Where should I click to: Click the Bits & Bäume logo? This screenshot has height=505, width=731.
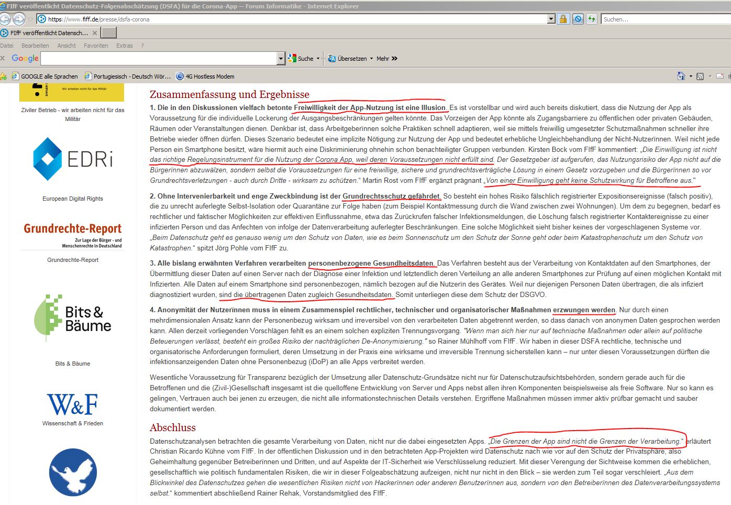pos(73,318)
